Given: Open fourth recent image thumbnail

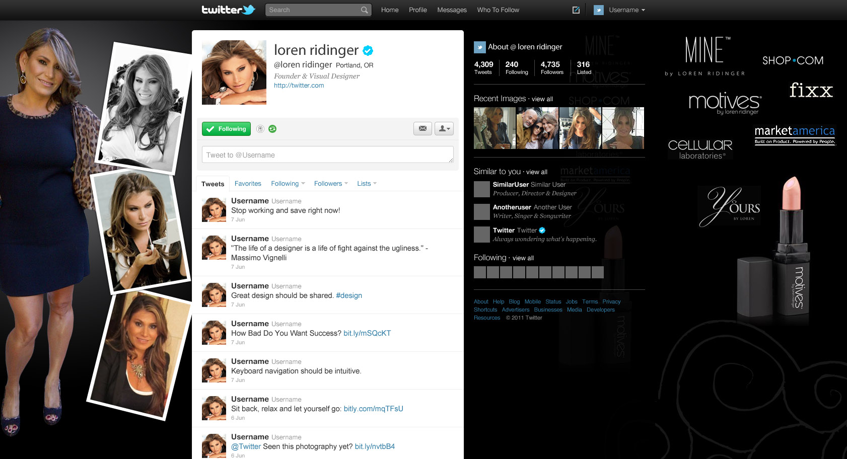Looking at the screenshot, I should click(623, 128).
